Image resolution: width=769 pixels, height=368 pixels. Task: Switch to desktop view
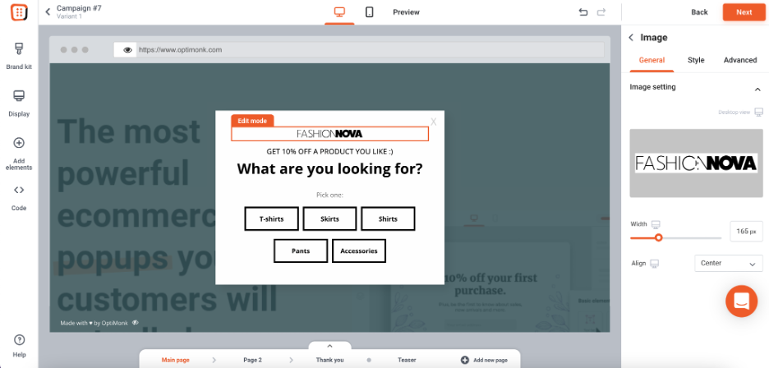339,12
